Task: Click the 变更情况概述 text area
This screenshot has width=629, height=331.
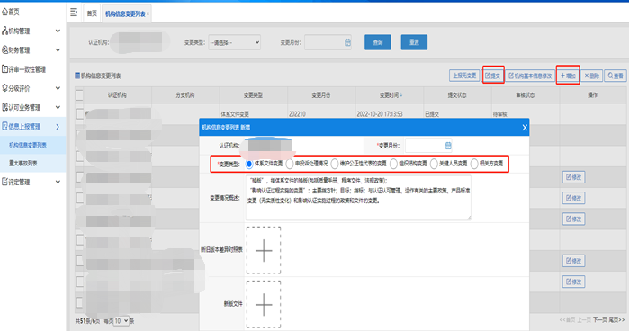Action: (x=358, y=198)
